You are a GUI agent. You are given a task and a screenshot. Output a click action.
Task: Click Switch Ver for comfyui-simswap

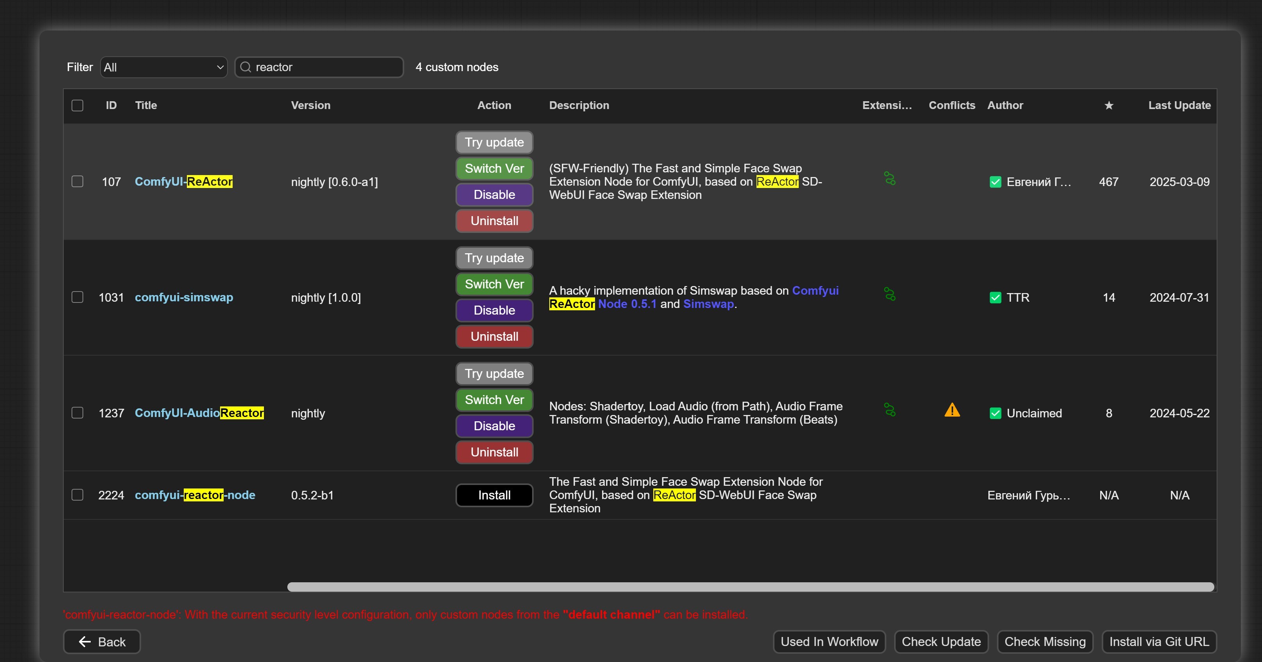point(494,284)
